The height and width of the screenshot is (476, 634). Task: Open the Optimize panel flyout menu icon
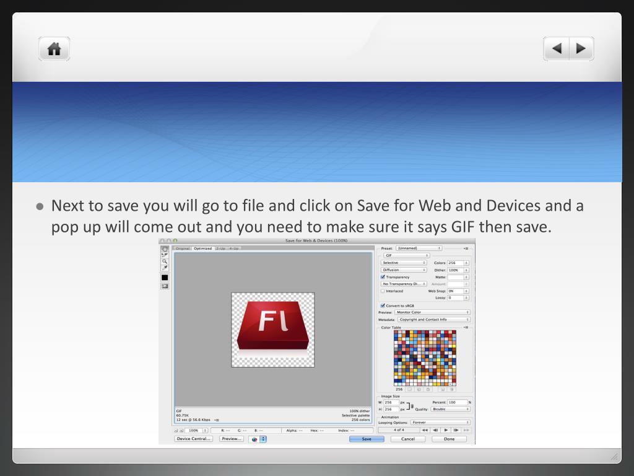tap(466, 248)
